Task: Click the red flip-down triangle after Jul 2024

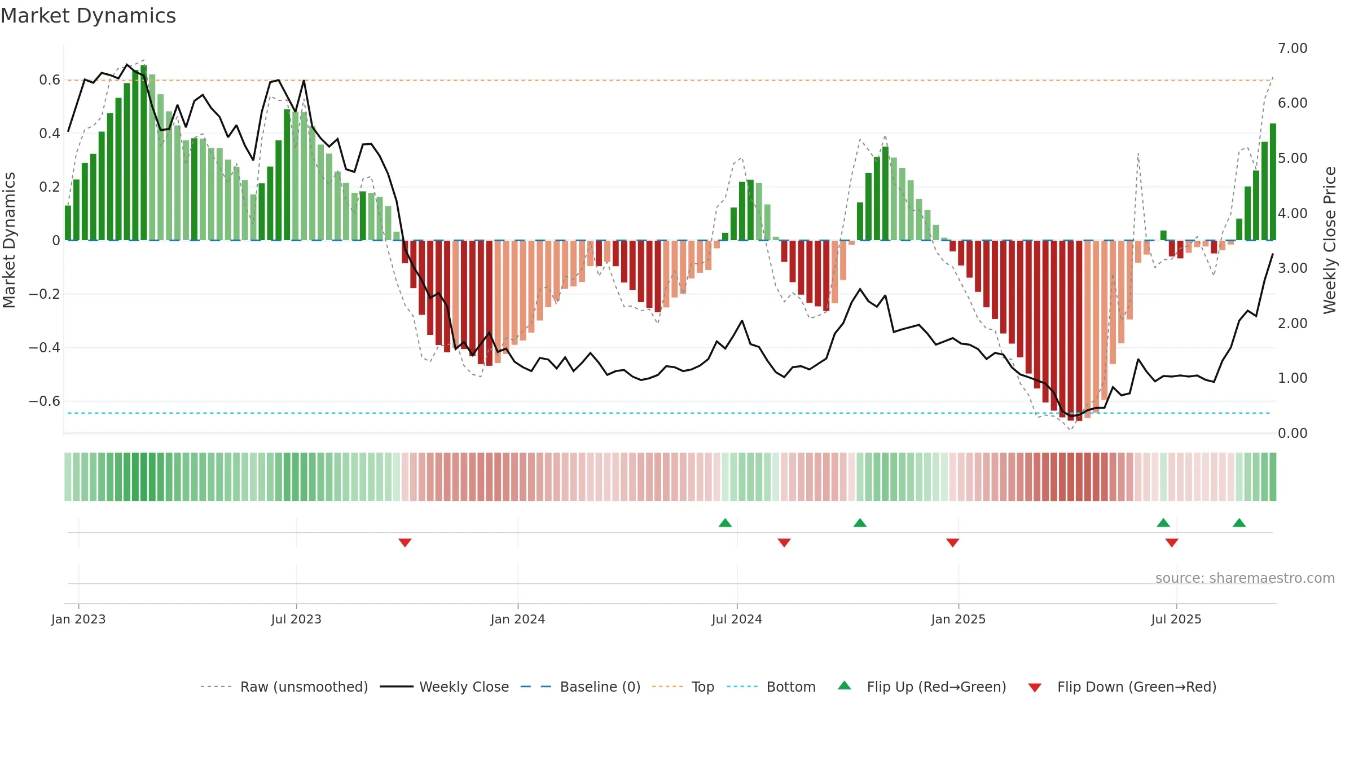Action: 784,542
